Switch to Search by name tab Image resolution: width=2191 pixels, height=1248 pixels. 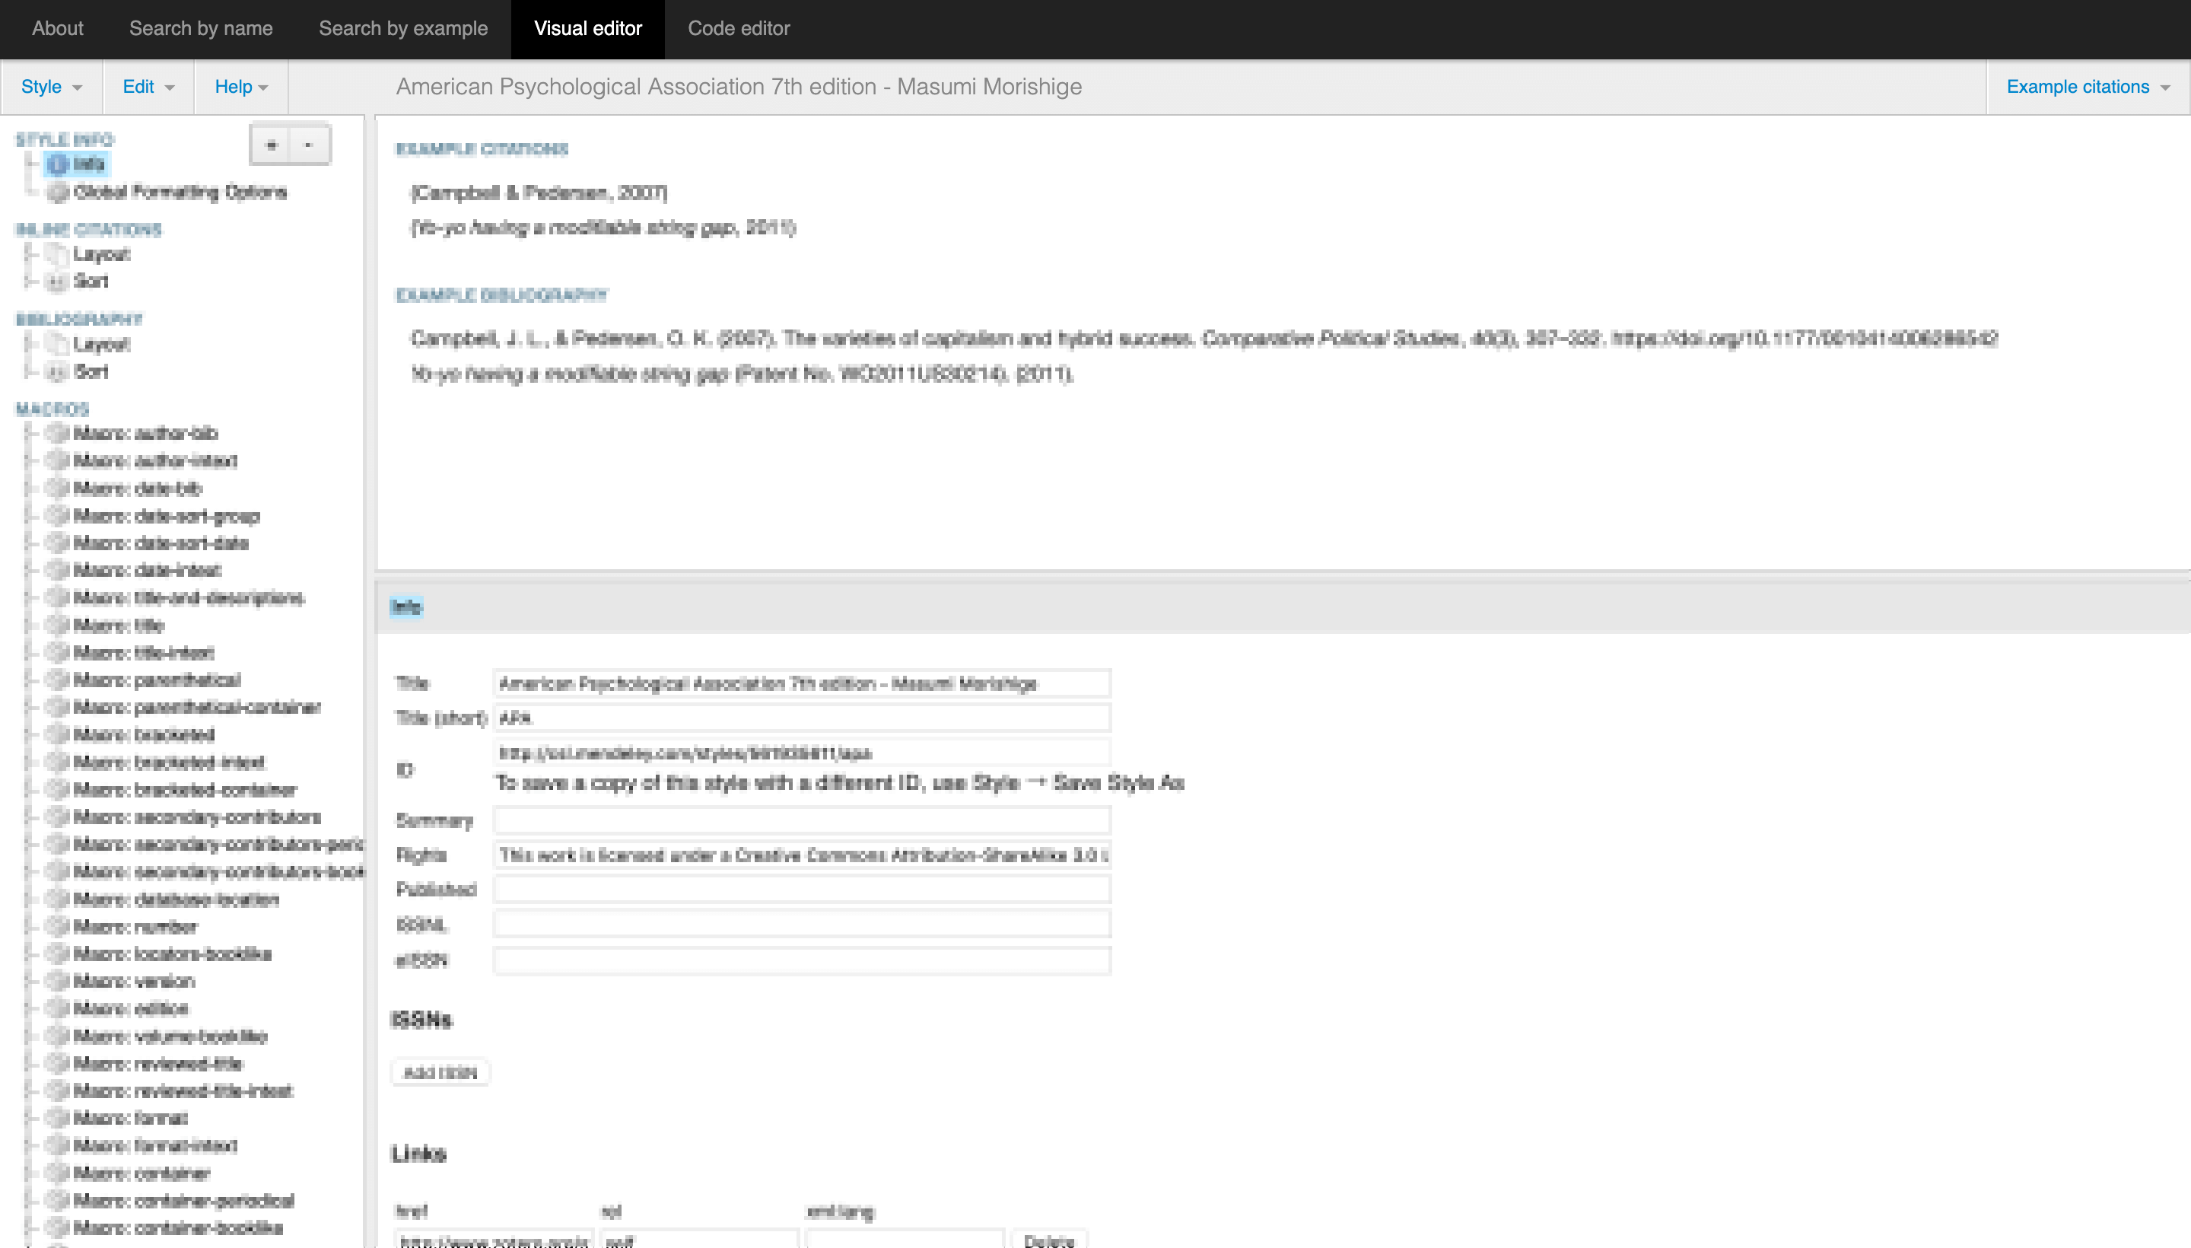click(x=201, y=28)
